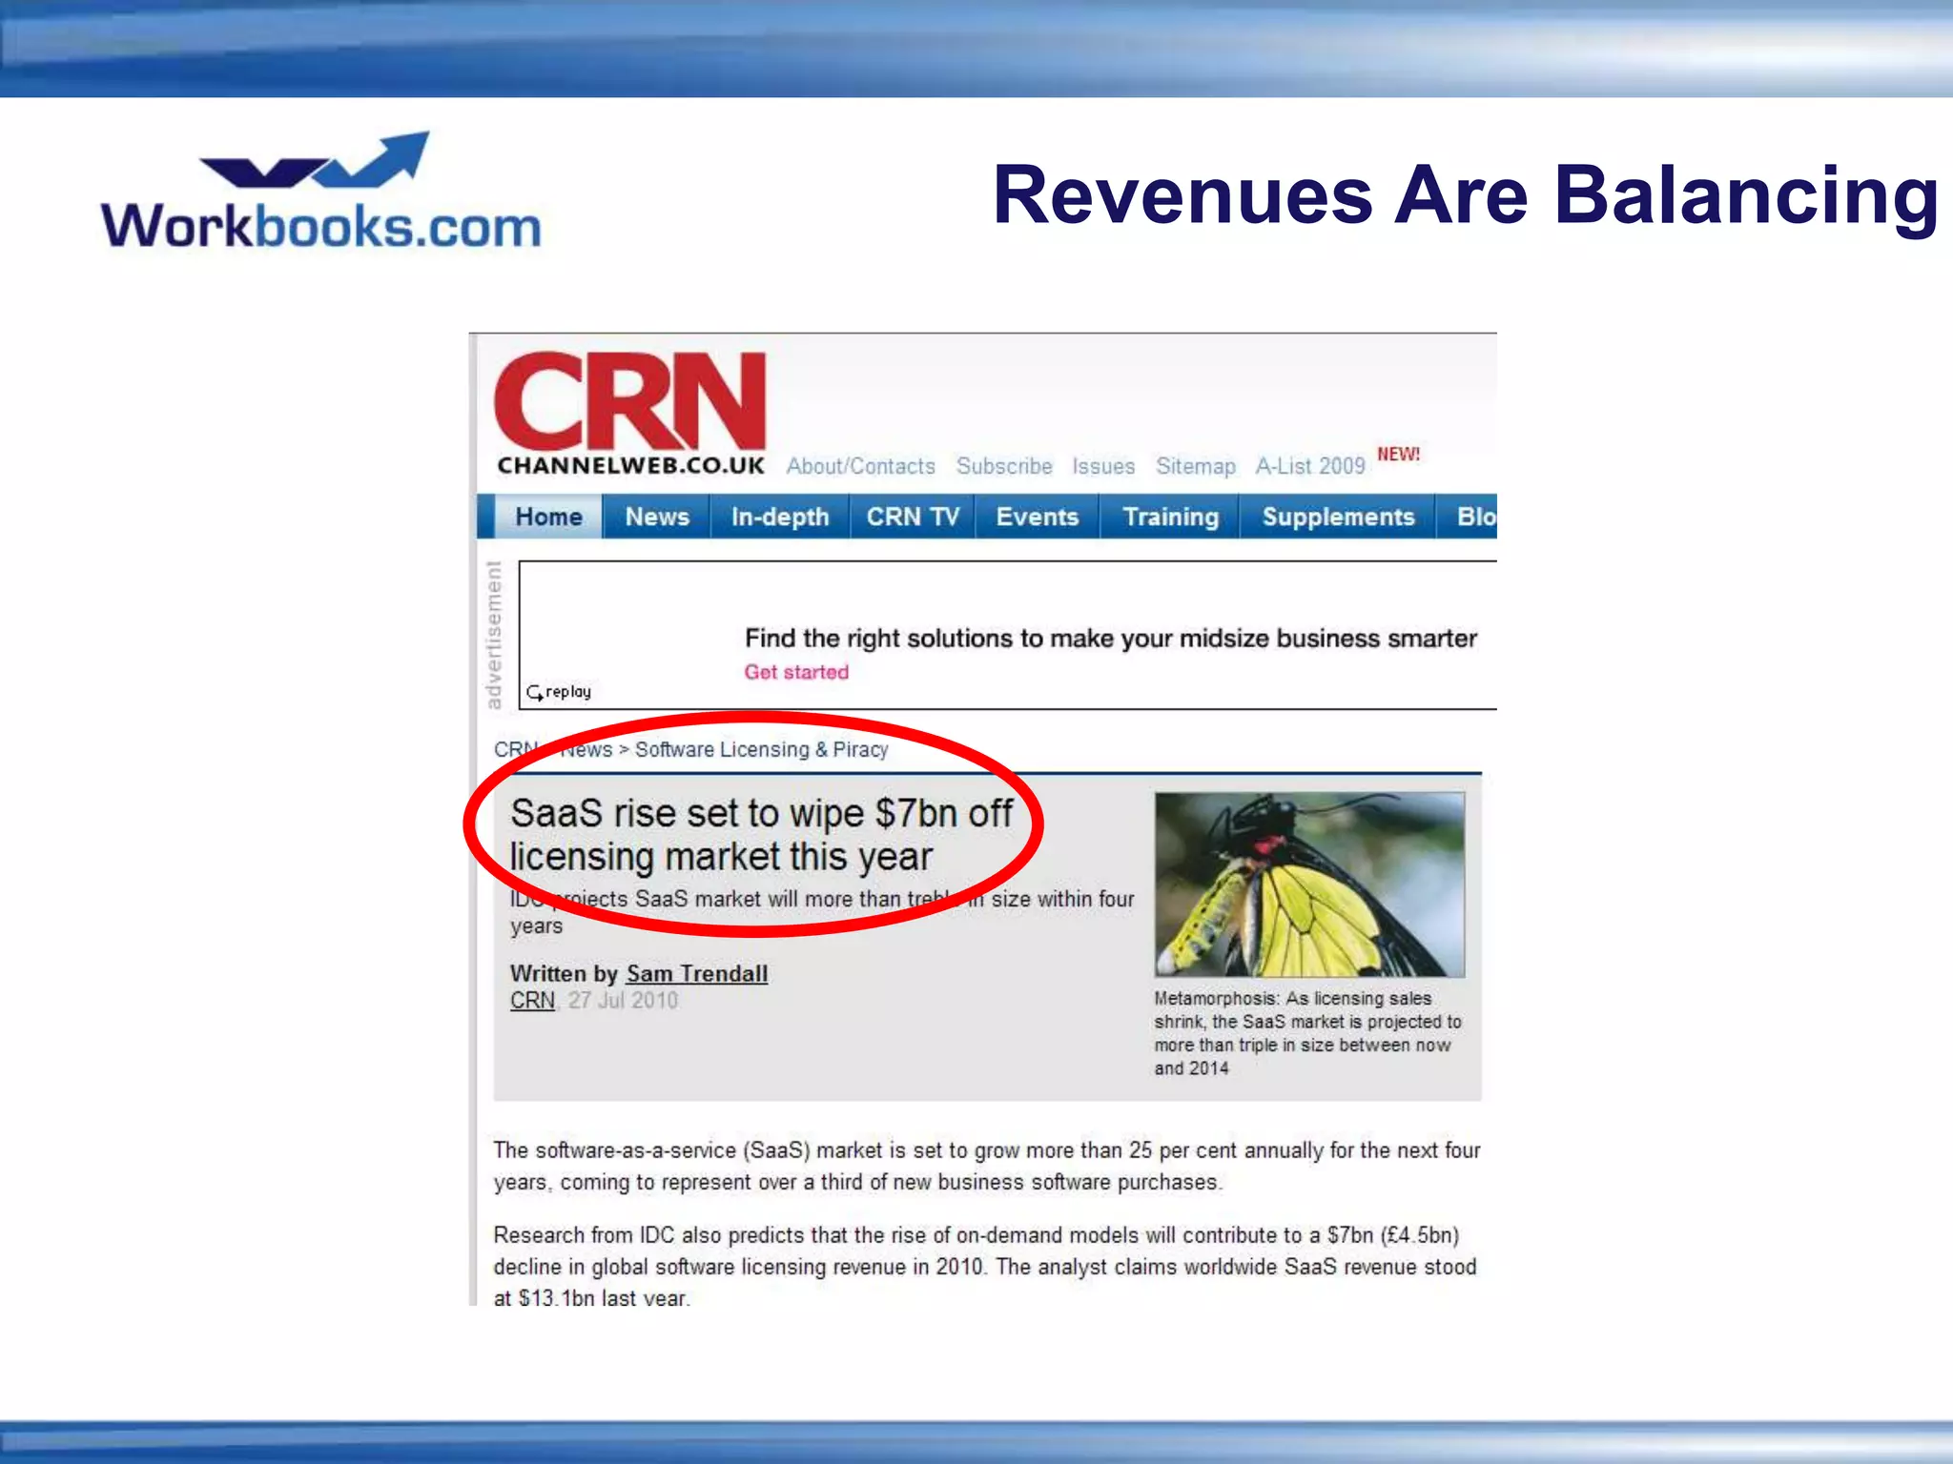Select the Home navigation tab
The height and width of the screenshot is (1464, 1953).
coord(548,517)
